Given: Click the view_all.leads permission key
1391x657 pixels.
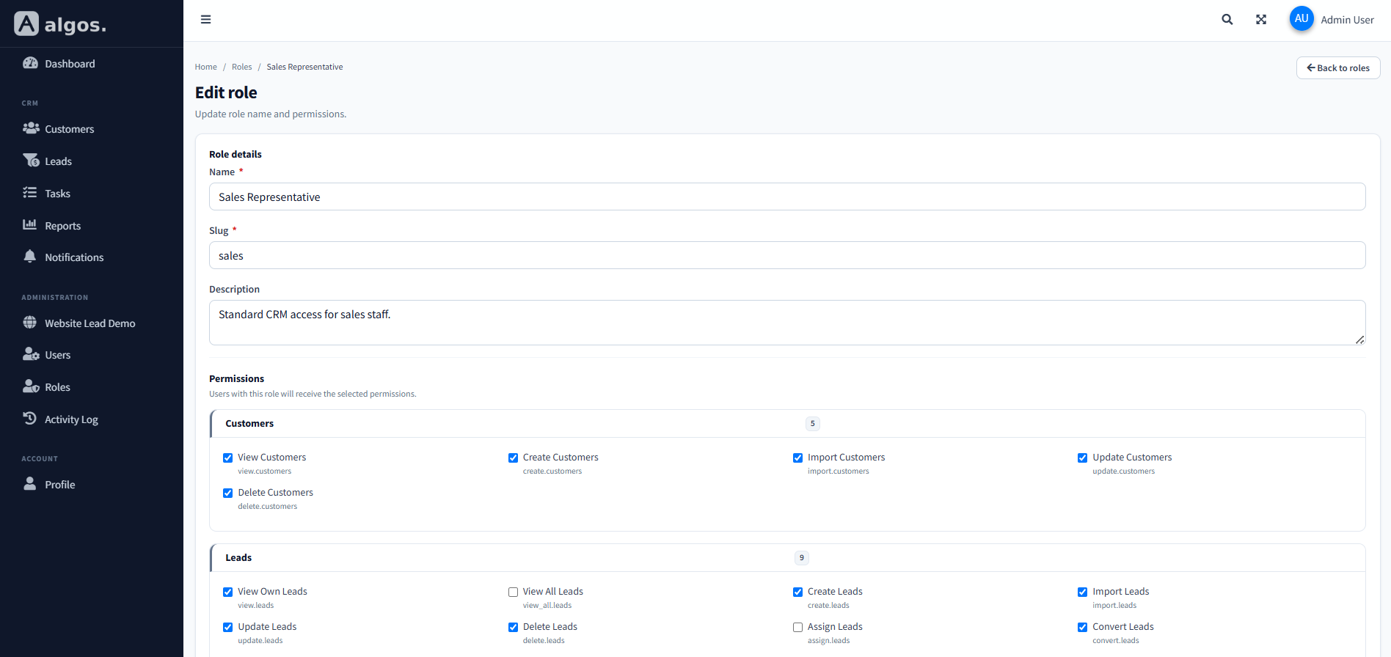Looking at the screenshot, I should coord(547,606).
